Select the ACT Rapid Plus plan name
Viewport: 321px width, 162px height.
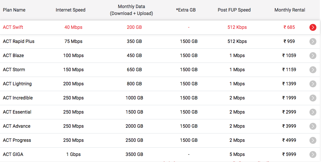(19, 41)
